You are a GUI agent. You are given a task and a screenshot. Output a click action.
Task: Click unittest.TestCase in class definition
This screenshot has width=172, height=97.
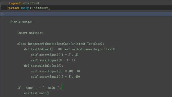point(86,44)
